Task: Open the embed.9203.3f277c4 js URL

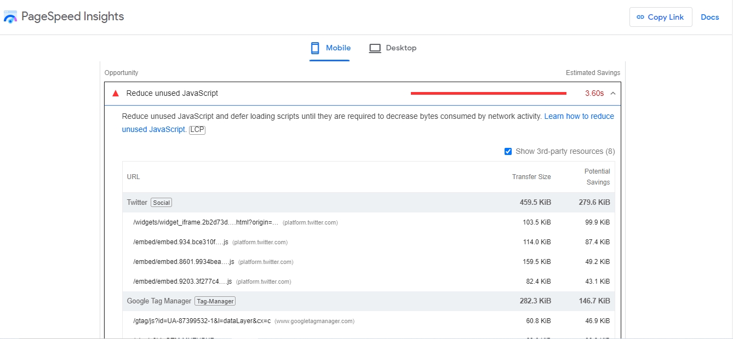Action: click(182, 281)
